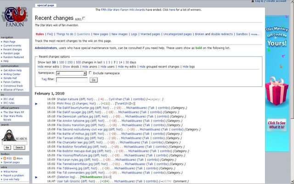Screen dimensions: 294x184
Task: Open the Tag filter label link
Action: pyautogui.click(x=44, y=79)
